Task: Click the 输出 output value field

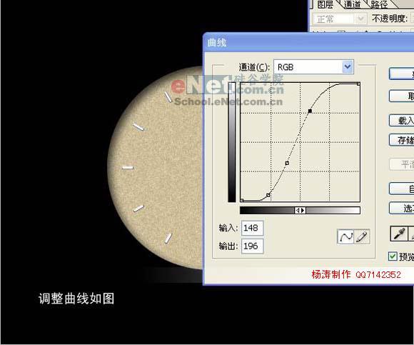Action: pos(252,246)
